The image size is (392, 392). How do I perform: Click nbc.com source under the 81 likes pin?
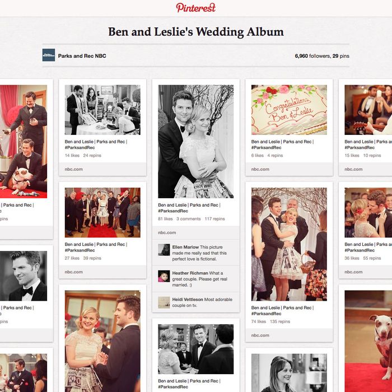[x=167, y=232]
